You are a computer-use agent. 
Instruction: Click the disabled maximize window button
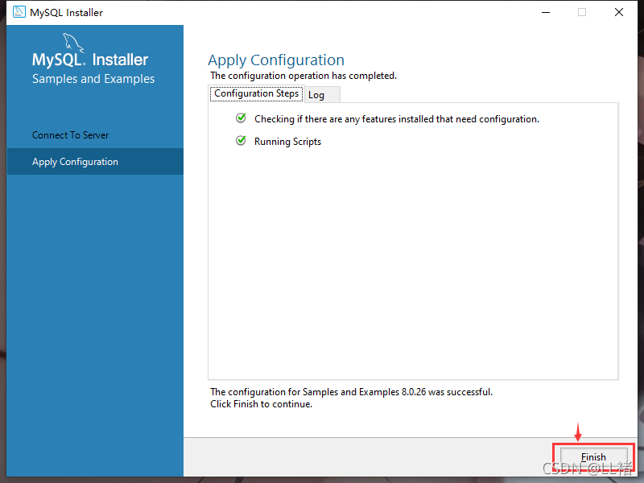click(582, 12)
